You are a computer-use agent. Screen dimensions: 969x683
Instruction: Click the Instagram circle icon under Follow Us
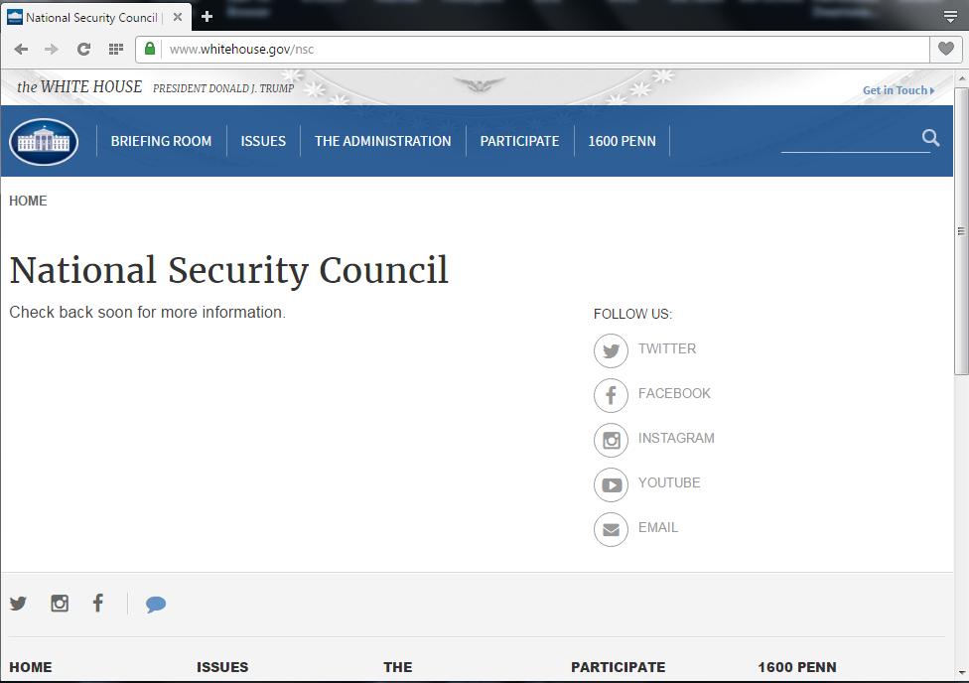pyautogui.click(x=611, y=440)
